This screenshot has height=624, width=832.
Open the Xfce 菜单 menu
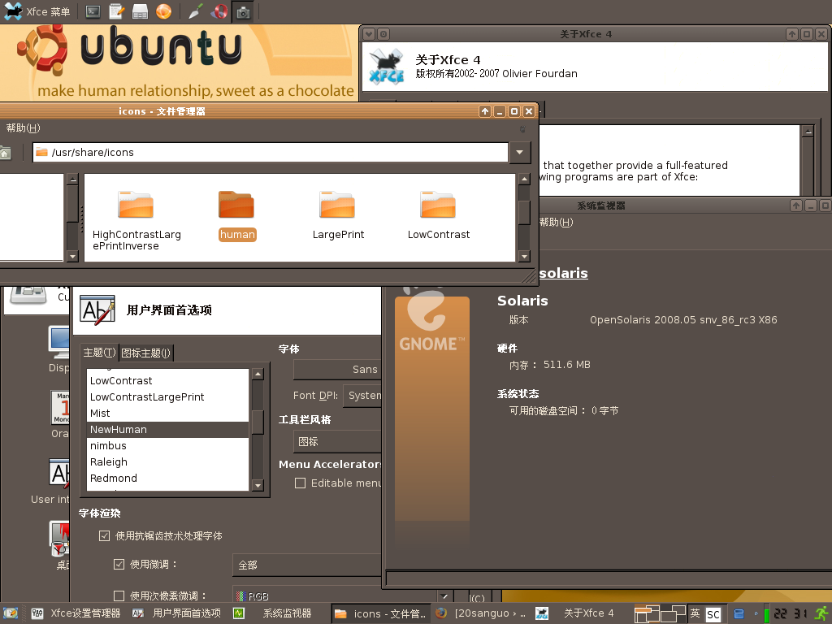(37, 11)
